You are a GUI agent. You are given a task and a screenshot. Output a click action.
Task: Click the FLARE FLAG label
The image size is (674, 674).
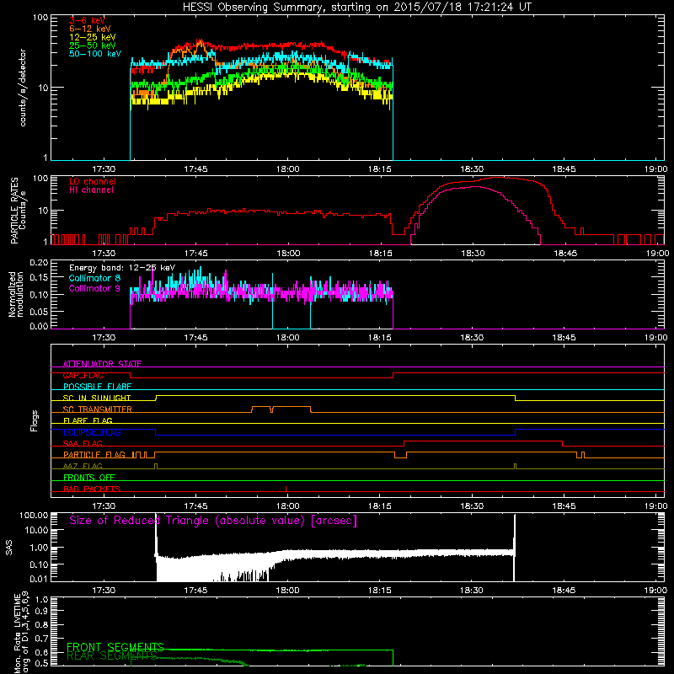click(88, 420)
